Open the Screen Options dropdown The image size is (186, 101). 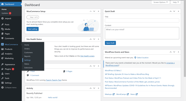[160, 2]
